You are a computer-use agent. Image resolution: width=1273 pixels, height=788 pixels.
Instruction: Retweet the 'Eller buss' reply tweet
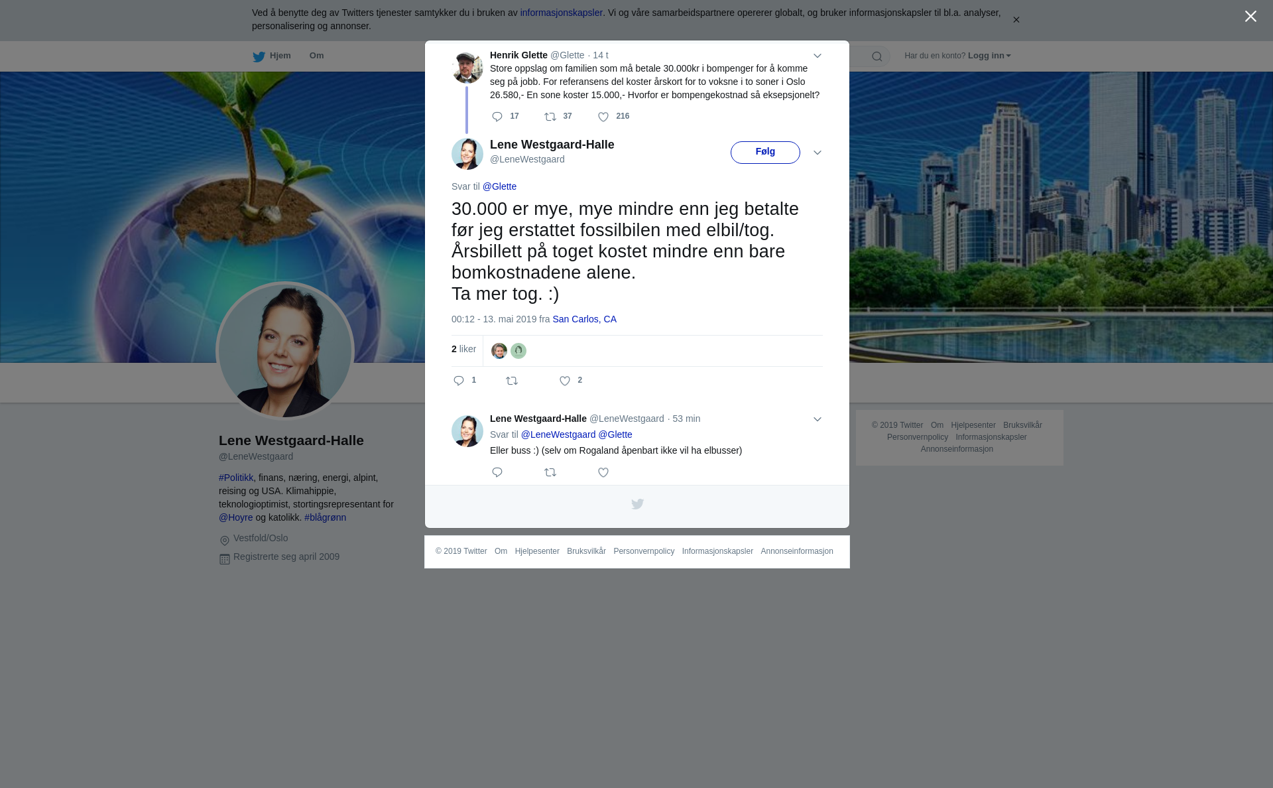[x=550, y=472]
